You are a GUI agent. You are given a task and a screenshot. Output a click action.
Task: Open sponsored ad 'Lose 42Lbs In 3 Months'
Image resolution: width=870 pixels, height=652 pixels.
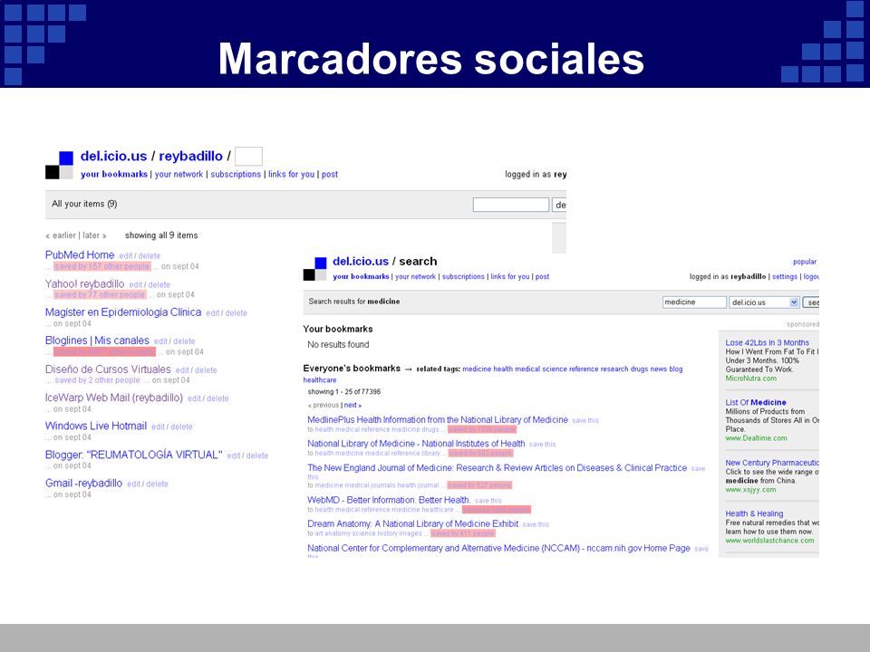(x=767, y=342)
